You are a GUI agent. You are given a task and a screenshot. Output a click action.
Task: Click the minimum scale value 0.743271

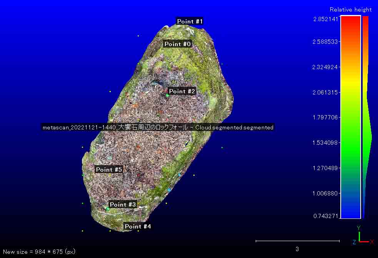point(326,216)
